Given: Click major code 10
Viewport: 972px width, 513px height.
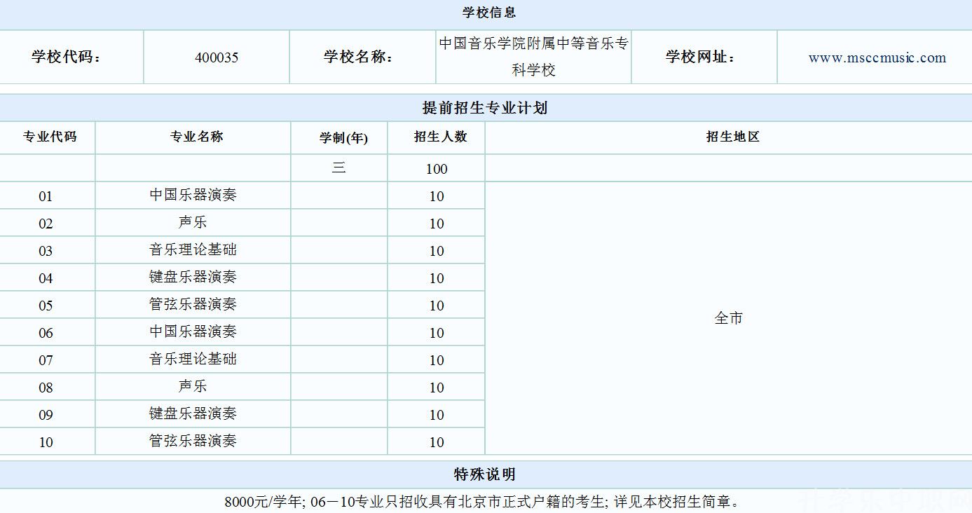Looking at the screenshot, I should point(46,442).
